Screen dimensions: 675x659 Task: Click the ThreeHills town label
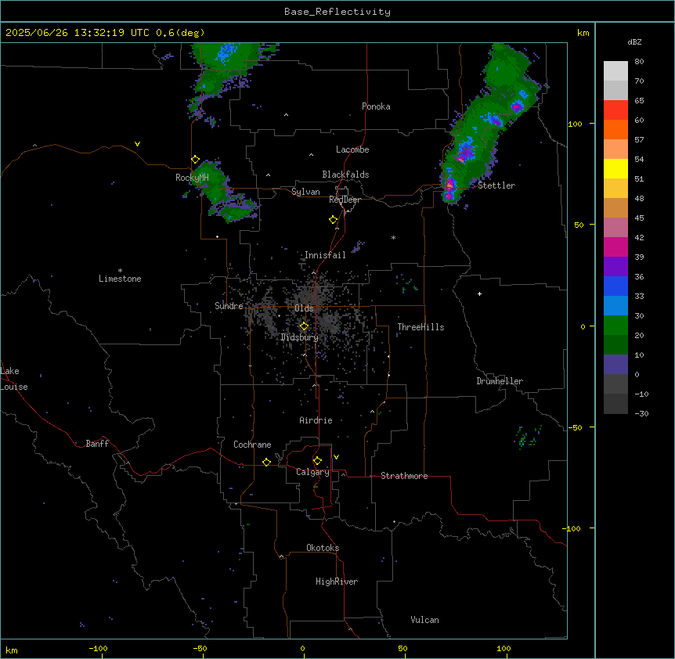[421, 327]
